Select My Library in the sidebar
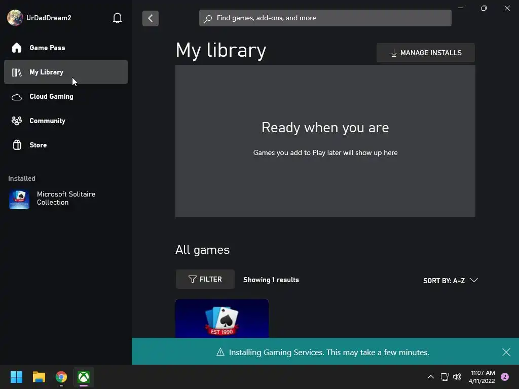The width and height of the screenshot is (519, 389). [66, 72]
